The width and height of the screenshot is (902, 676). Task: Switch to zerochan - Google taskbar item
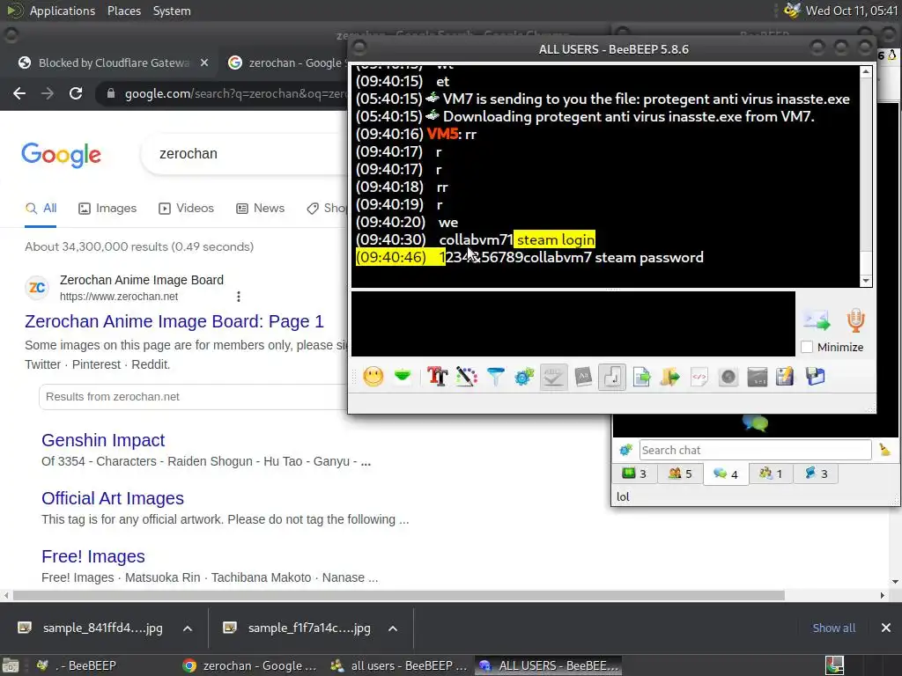tap(250, 665)
